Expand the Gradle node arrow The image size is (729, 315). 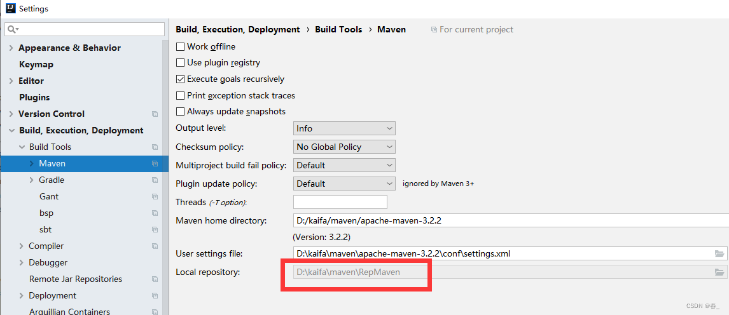[32, 180]
